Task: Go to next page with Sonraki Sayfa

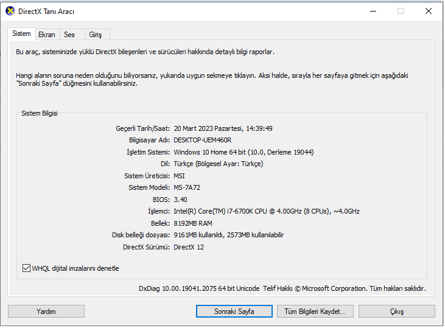Action: click(x=234, y=311)
